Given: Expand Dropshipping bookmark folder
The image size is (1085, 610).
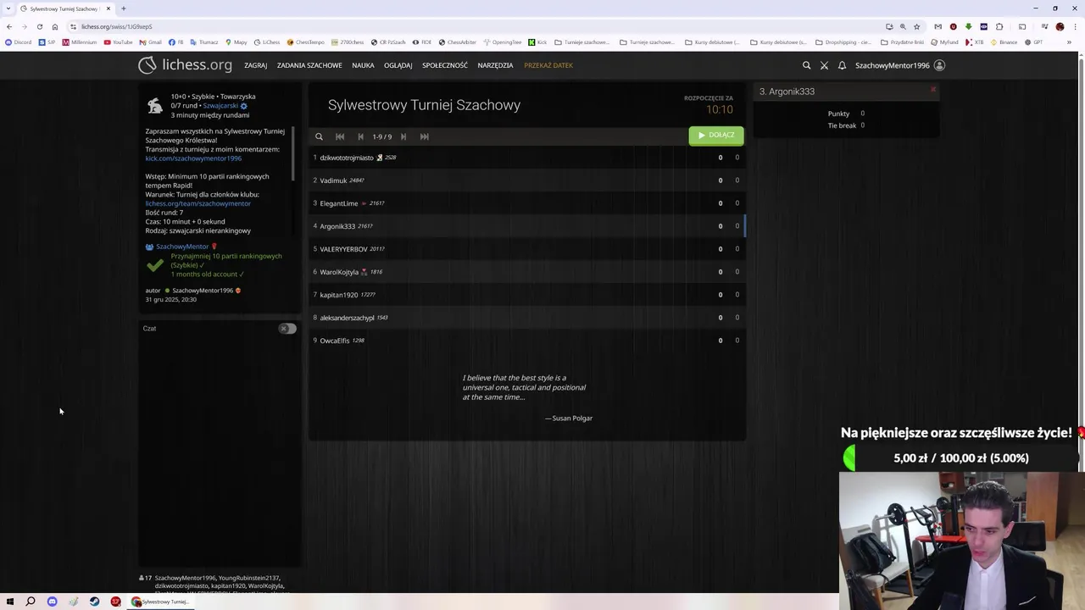Looking at the screenshot, I should 843,42.
